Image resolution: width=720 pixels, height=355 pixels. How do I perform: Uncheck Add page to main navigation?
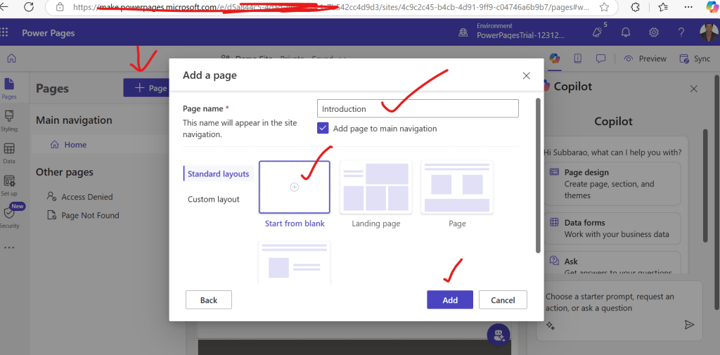point(323,128)
